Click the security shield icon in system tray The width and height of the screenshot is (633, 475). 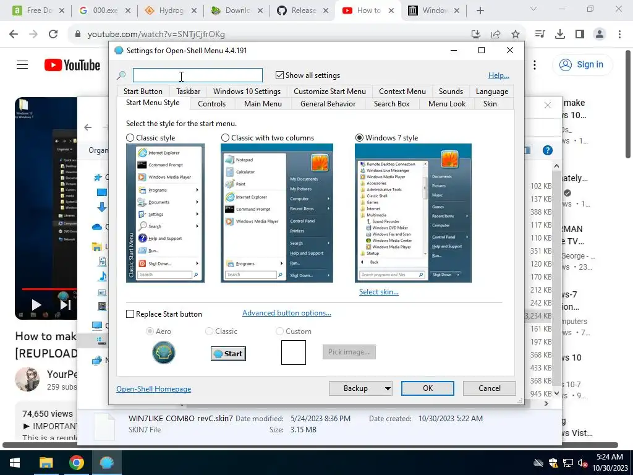tap(553, 463)
